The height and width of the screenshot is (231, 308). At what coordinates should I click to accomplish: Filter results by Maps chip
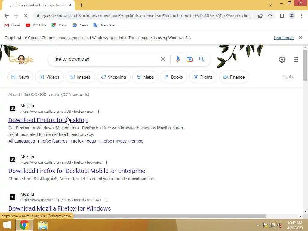click(x=145, y=77)
